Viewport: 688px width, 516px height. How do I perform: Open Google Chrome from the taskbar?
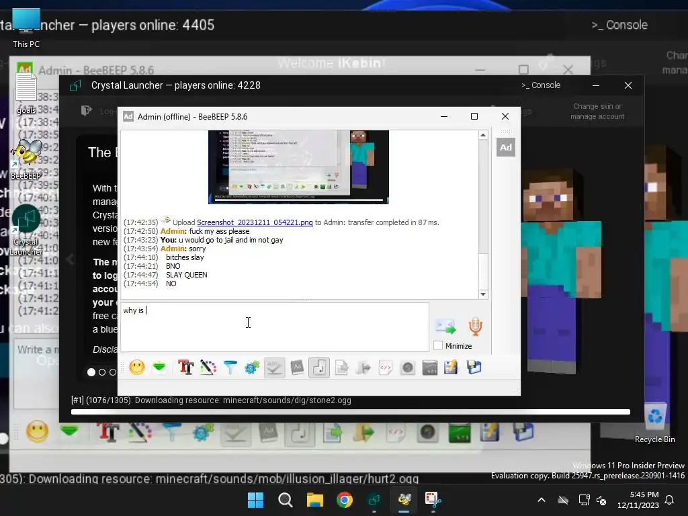[345, 500]
